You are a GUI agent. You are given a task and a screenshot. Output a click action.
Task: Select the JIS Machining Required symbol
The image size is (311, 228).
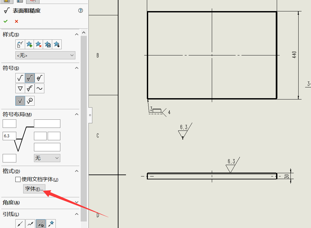(x=30, y=88)
